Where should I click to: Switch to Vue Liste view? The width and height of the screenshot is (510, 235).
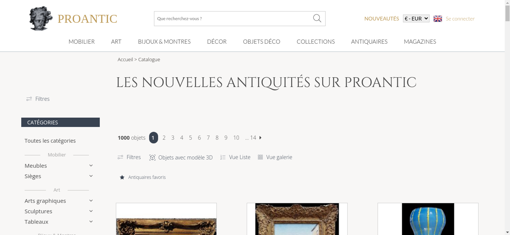click(x=235, y=157)
